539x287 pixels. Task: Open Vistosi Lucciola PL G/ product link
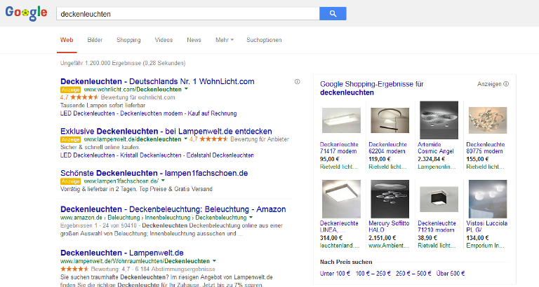(x=487, y=226)
